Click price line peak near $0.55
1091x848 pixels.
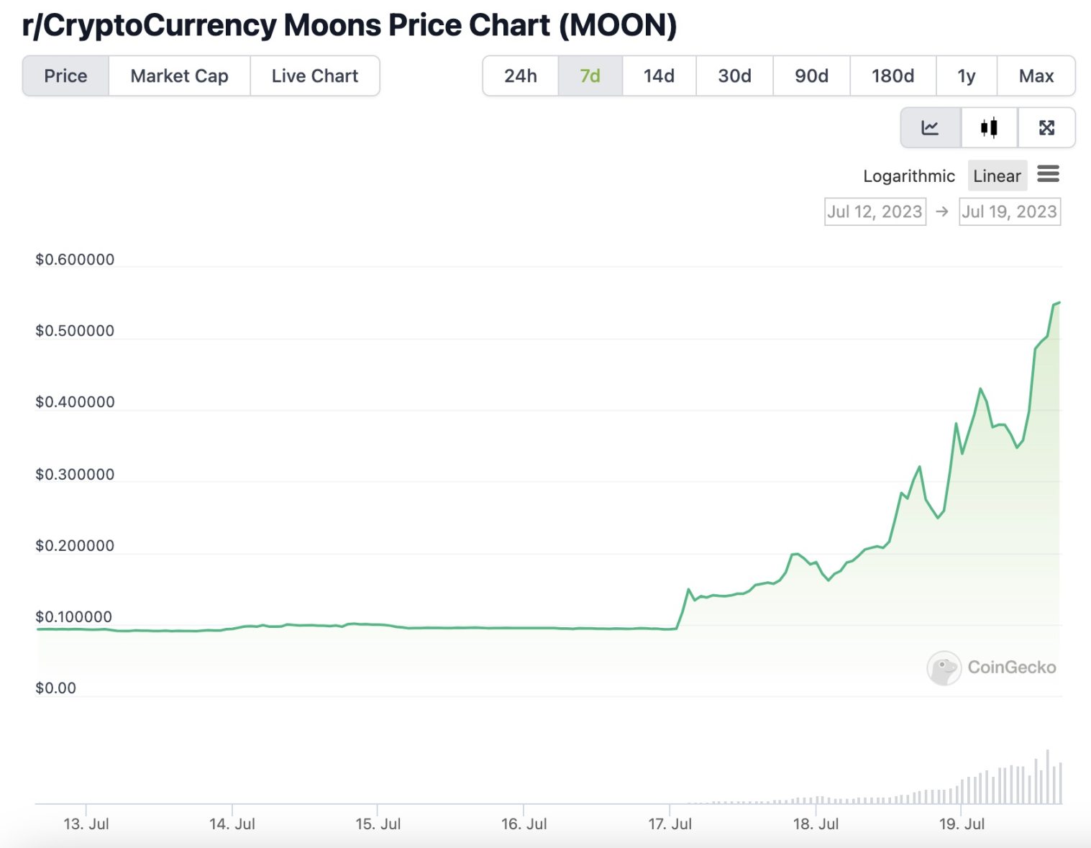pos(1059,303)
